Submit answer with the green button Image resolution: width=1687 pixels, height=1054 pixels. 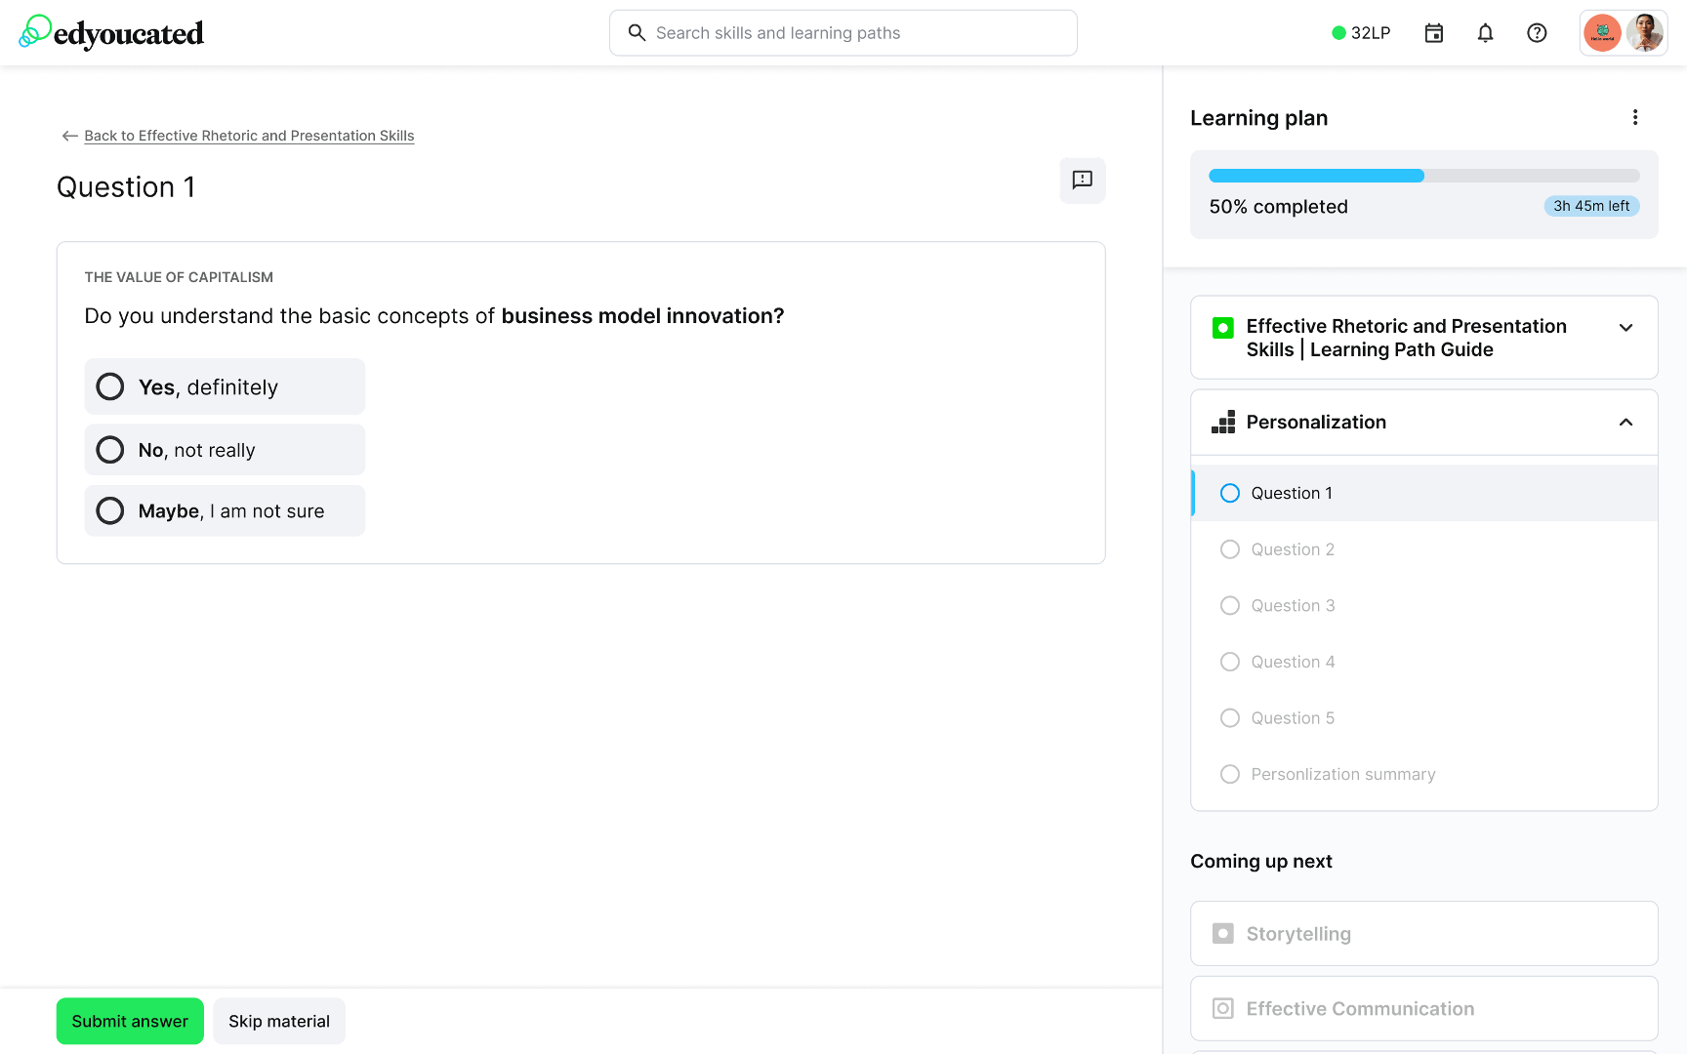[x=130, y=1021]
